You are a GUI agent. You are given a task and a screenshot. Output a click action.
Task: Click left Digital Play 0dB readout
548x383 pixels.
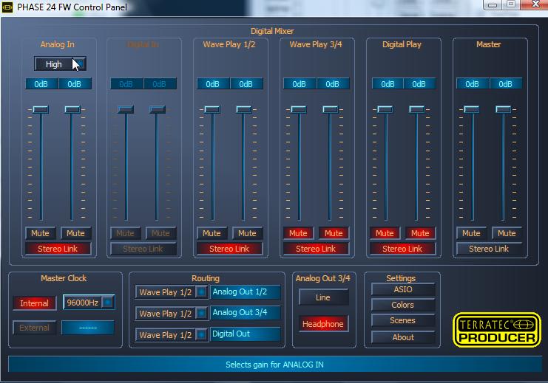coord(388,84)
